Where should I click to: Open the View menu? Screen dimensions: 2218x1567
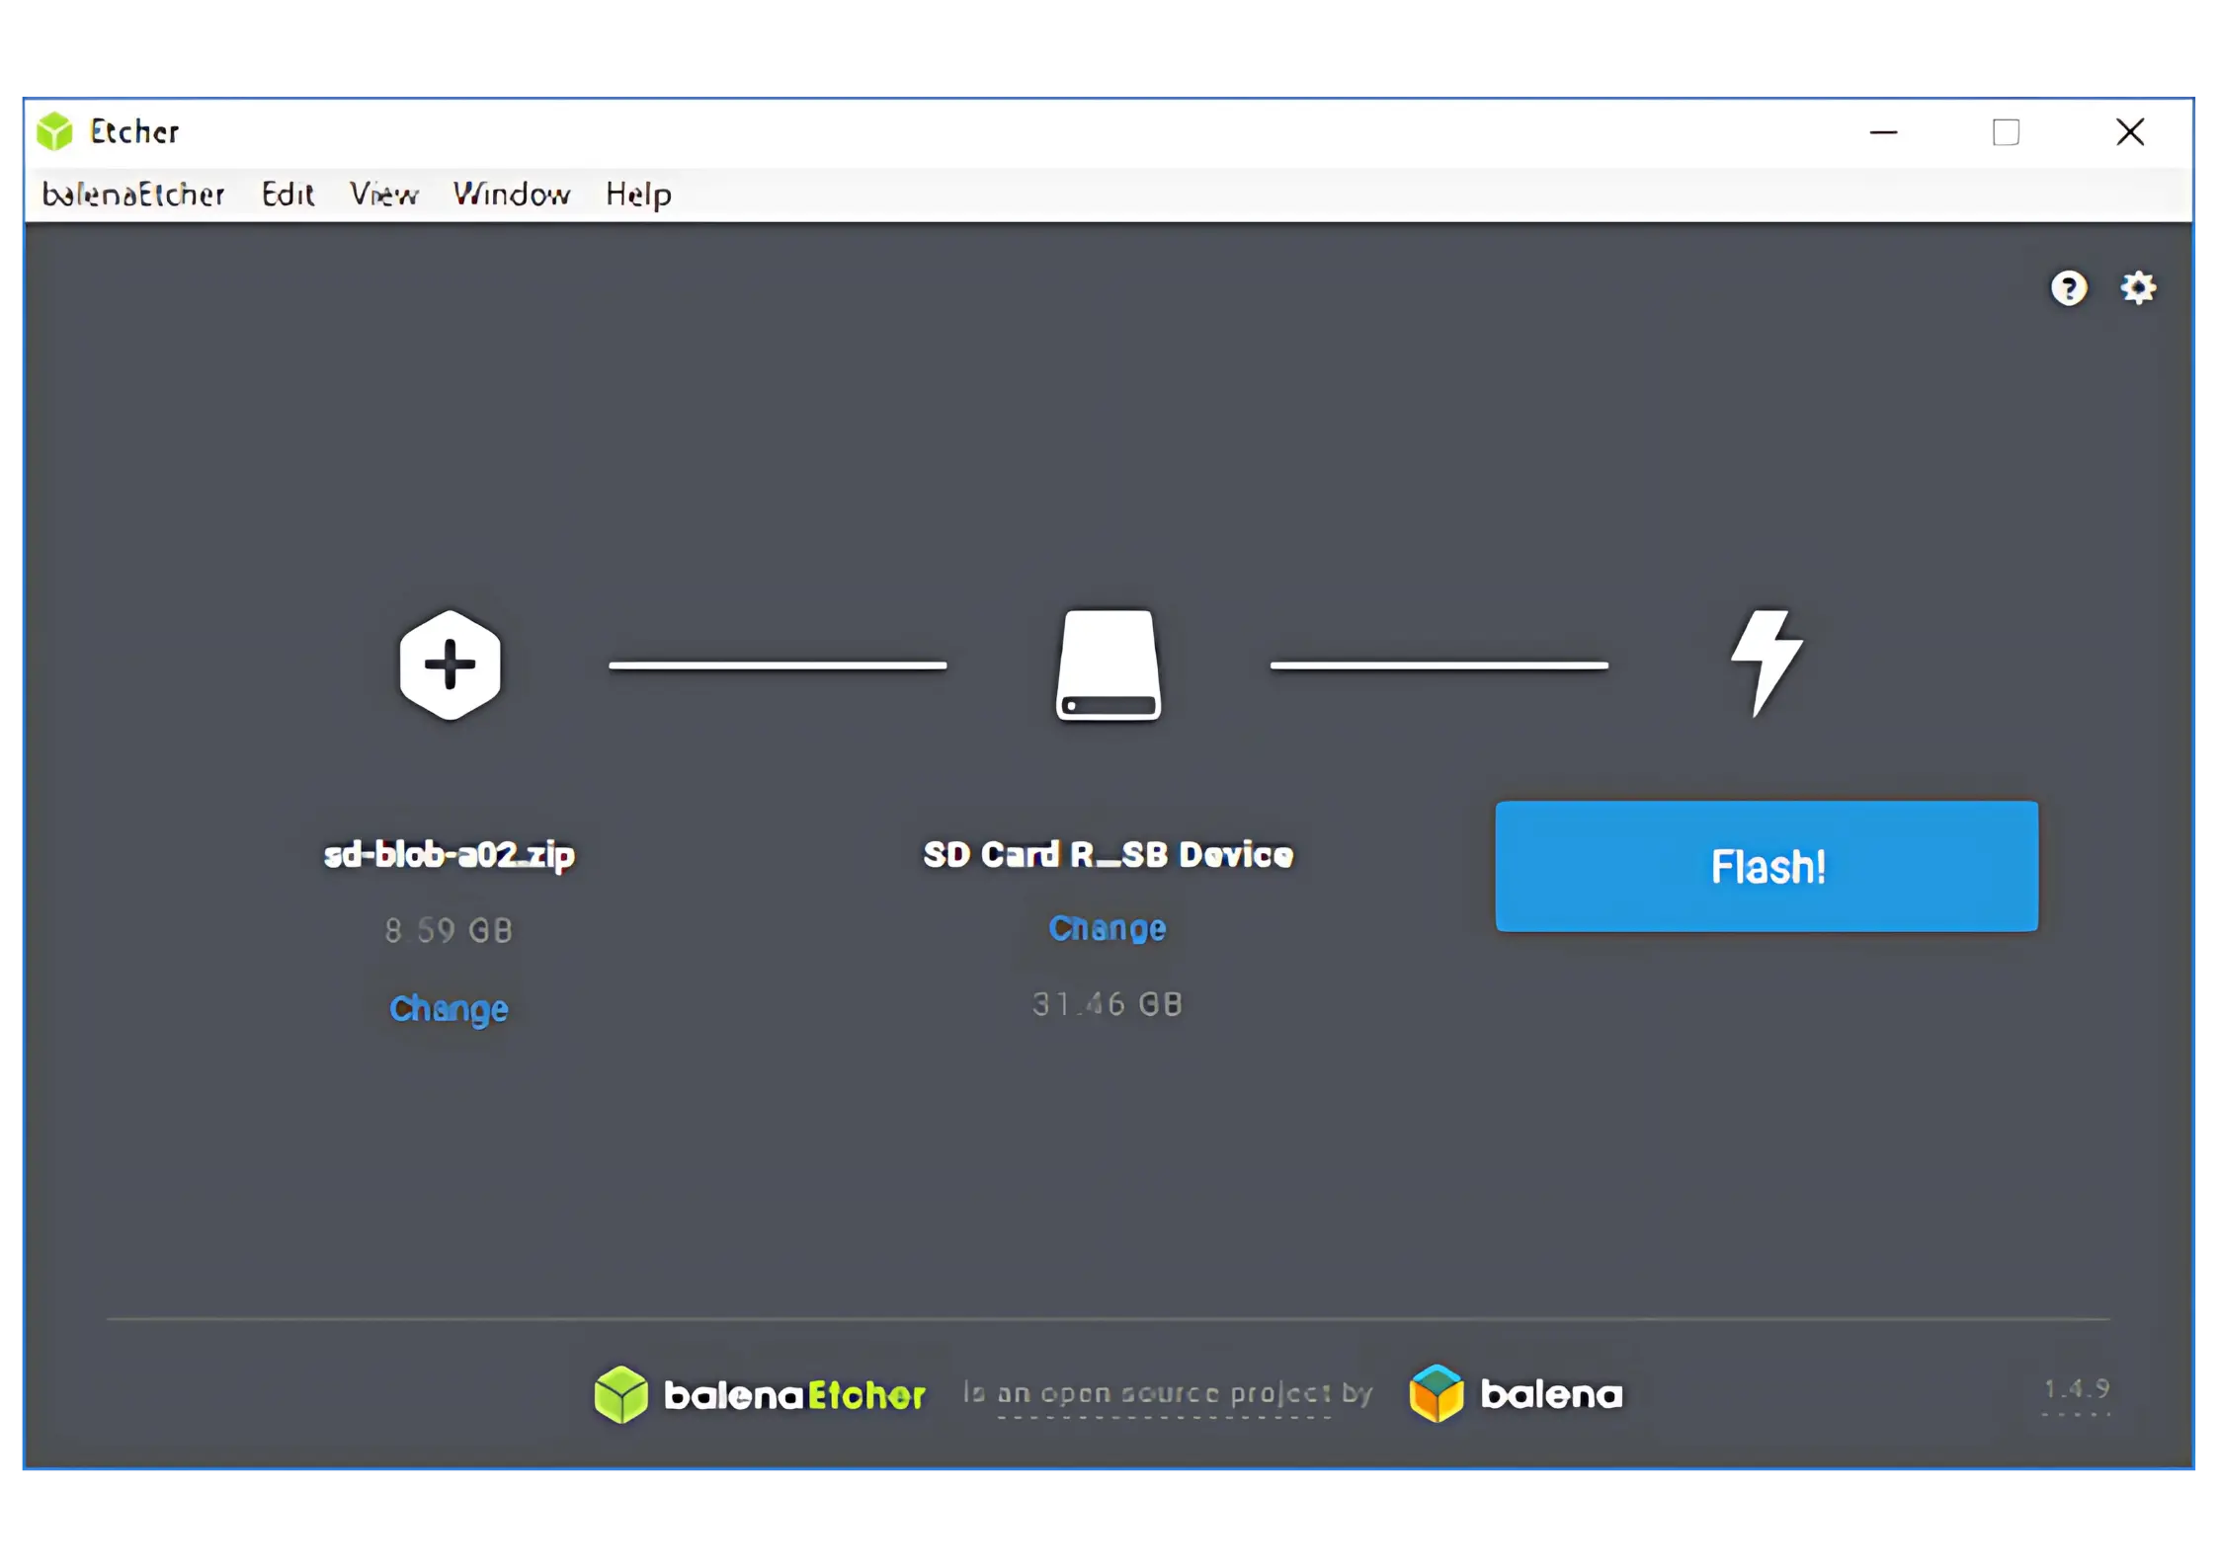pyautogui.click(x=383, y=195)
